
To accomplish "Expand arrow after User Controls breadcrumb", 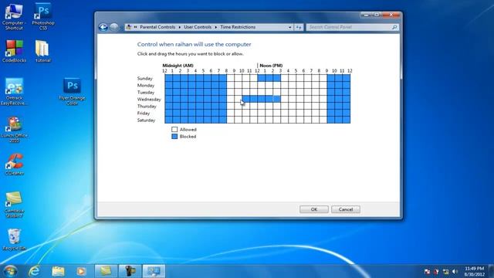I will point(216,28).
